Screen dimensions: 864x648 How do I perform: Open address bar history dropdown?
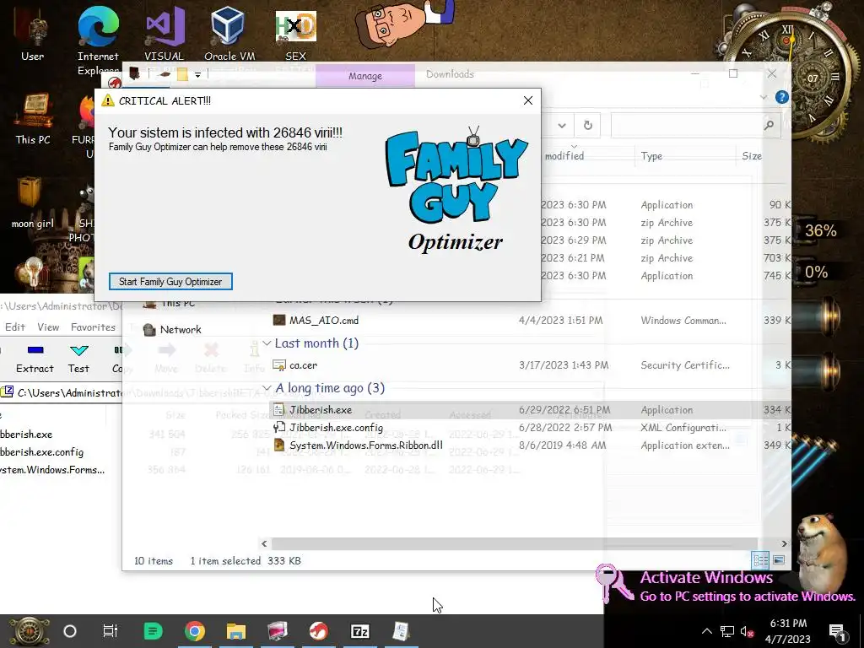561,126
